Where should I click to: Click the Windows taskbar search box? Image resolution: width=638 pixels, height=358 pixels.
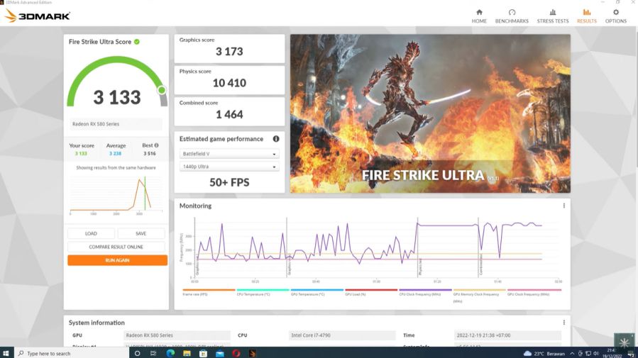pyautogui.click(x=72, y=353)
